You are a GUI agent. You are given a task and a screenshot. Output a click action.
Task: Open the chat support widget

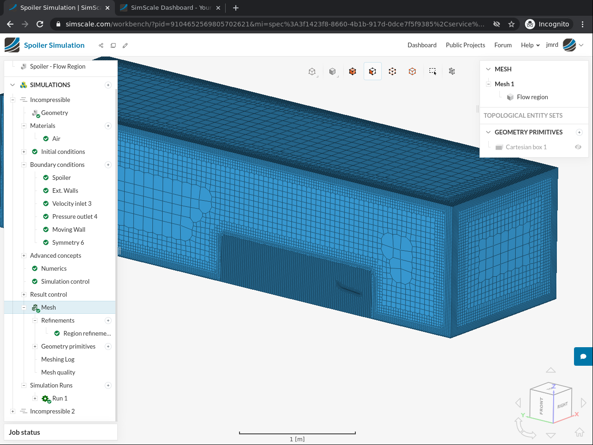coord(583,356)
